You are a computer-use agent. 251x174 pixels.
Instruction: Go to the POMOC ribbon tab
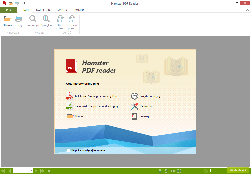79,10
